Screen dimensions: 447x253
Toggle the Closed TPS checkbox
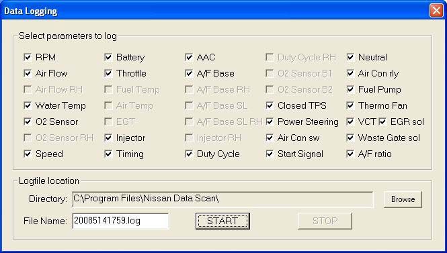click(x=270, y=105)
